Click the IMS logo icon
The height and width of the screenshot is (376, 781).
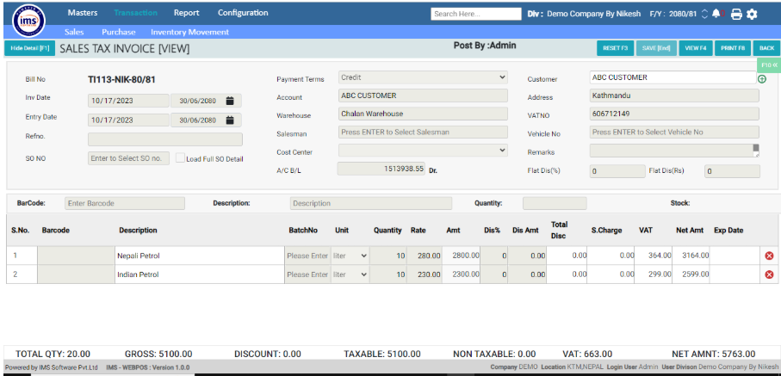(29, 20)
